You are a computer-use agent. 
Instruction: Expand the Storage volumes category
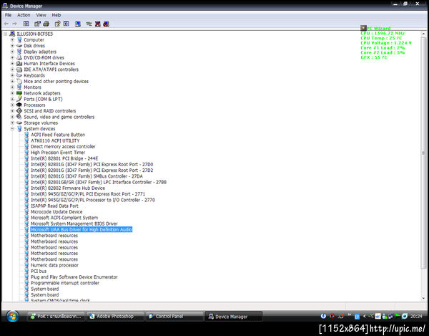[x=12, y=123]
